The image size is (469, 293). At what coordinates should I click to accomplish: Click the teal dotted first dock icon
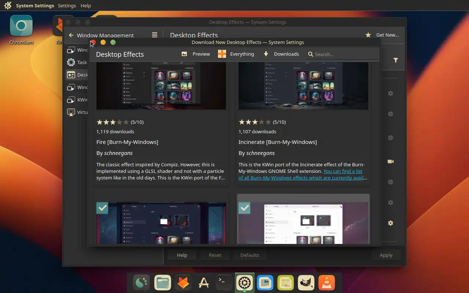(x=142, y=283)
